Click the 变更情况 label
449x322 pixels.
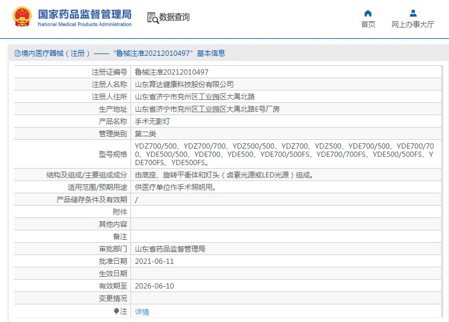point(113,298)
